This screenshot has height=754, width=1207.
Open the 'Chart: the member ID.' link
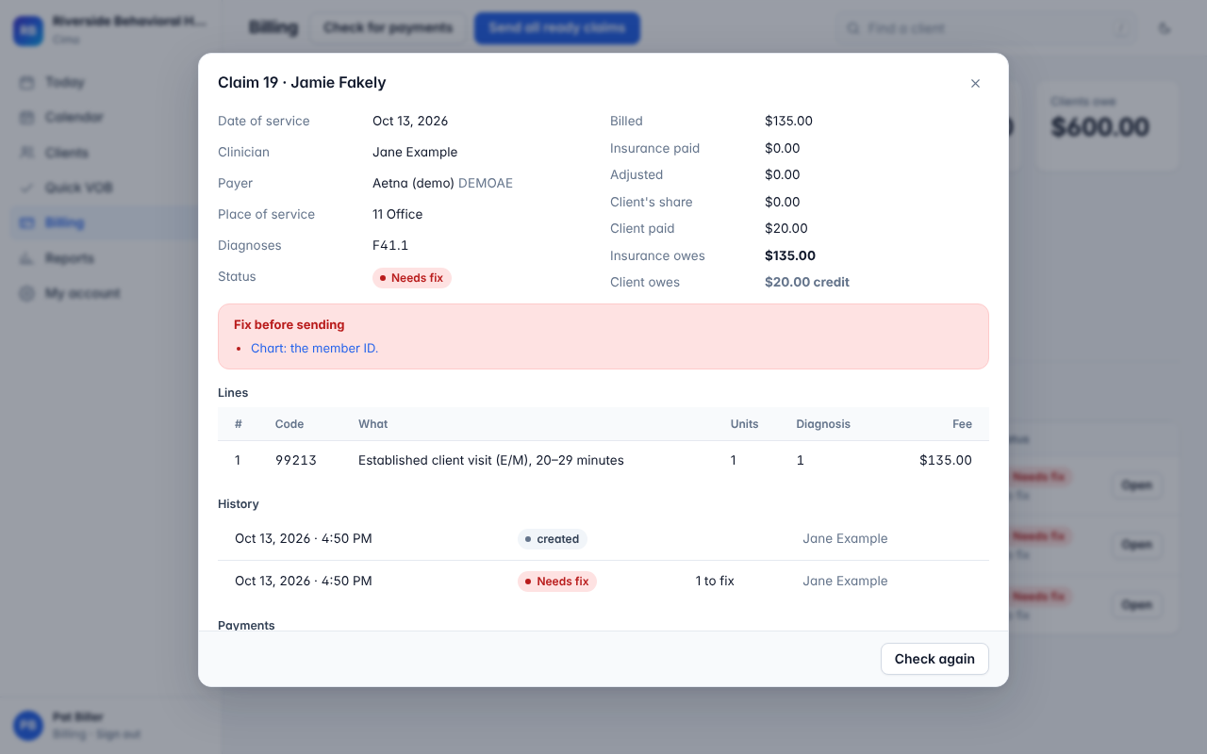(x=314, y=348)
